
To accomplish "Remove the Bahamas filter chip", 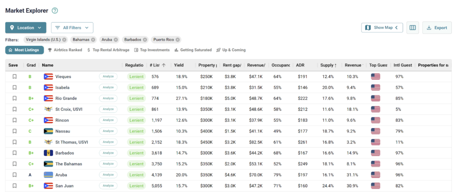I will [91, 40].
